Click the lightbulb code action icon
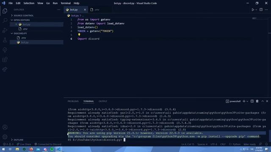 tap(79, 35)
